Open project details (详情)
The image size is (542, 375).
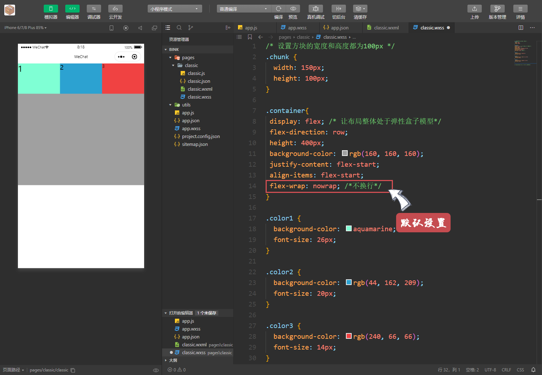tap(520, 9)
